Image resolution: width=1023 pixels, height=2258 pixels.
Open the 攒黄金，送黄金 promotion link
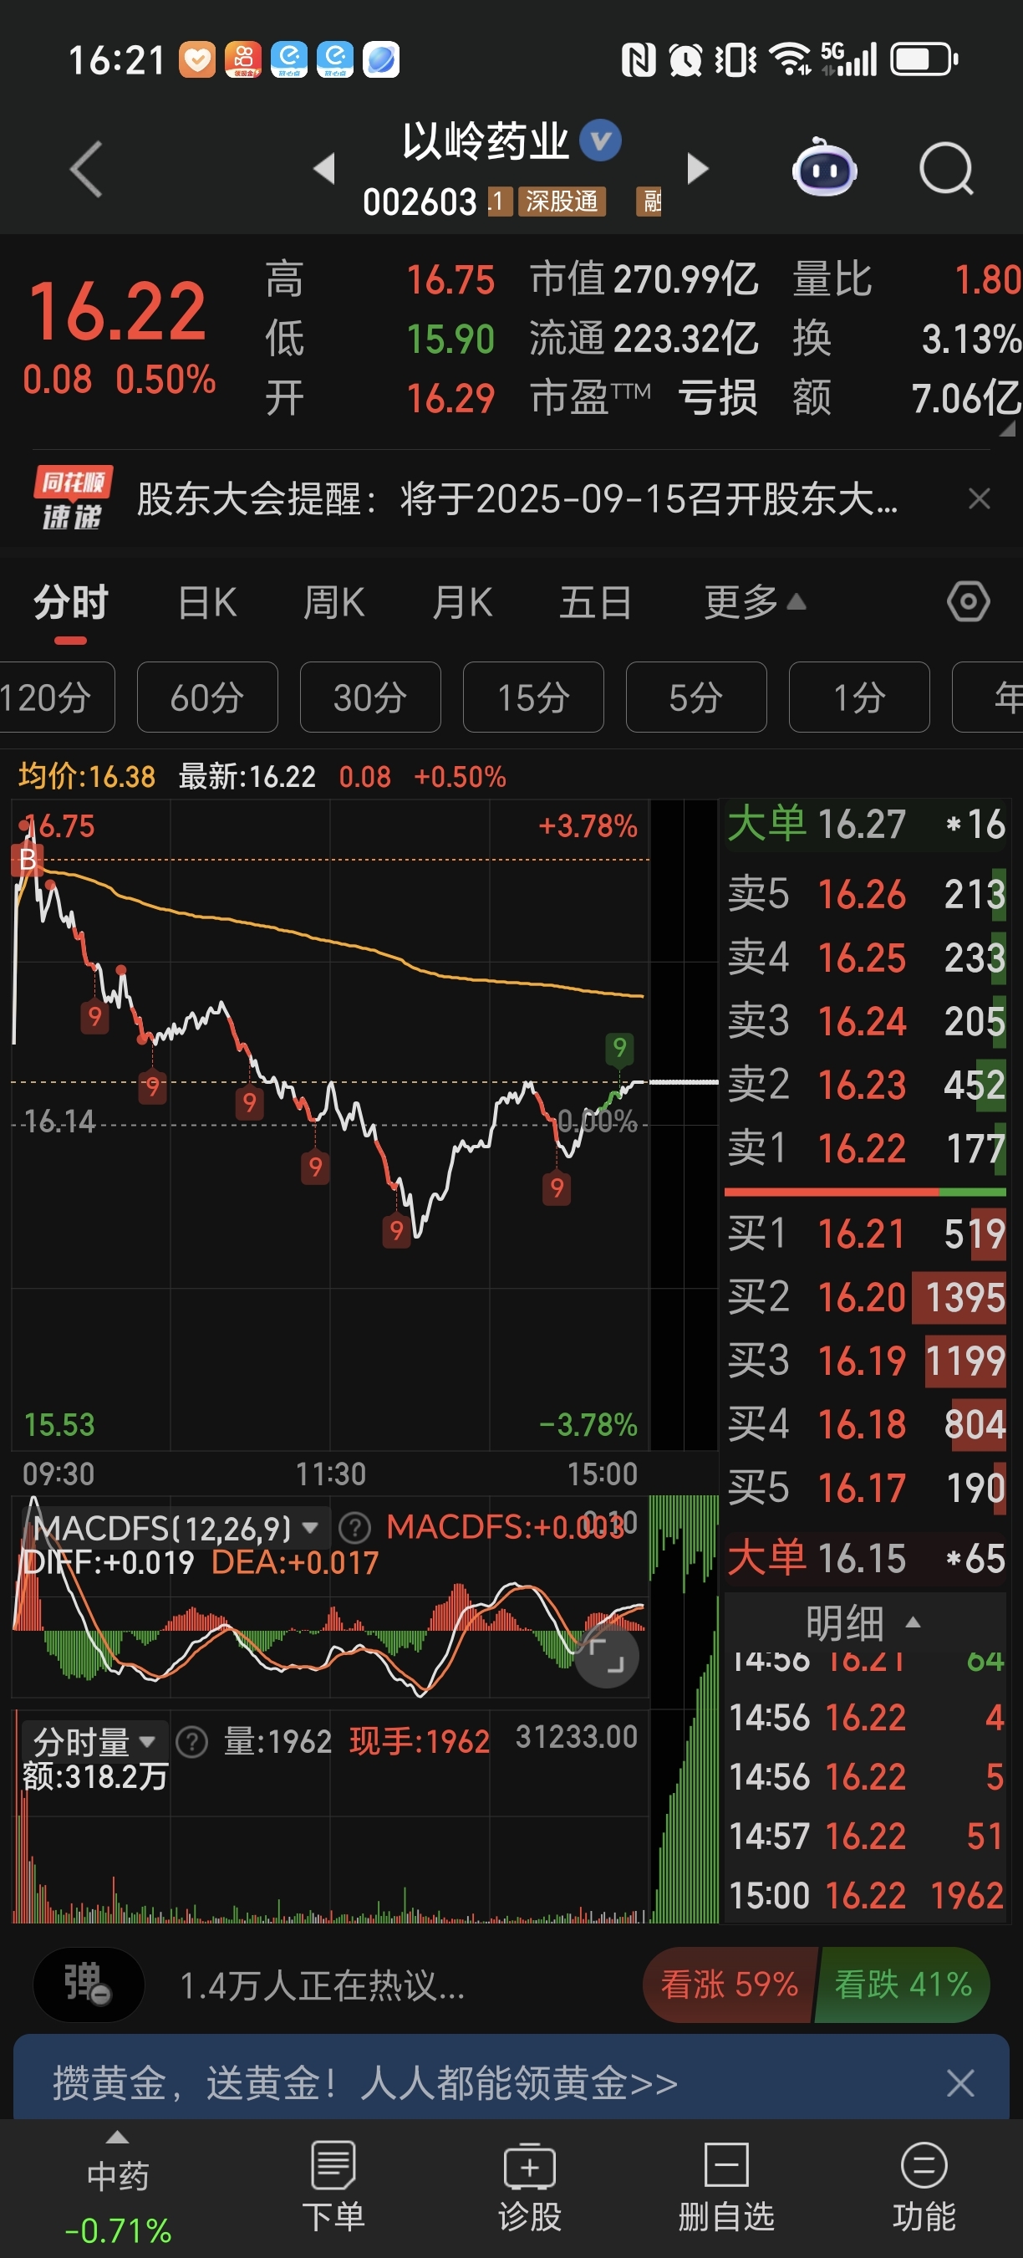click(365, 2083)
